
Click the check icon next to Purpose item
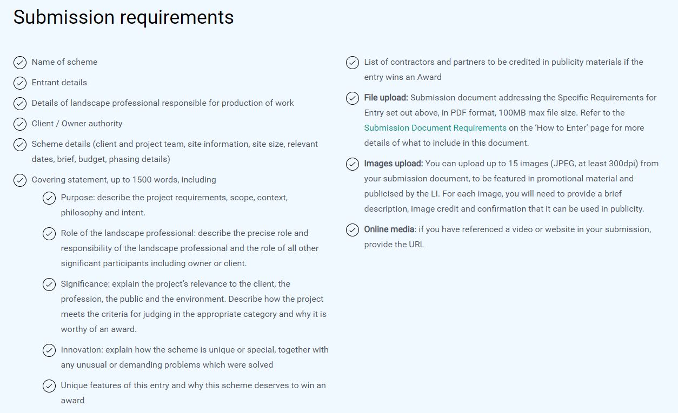[49, 198]
